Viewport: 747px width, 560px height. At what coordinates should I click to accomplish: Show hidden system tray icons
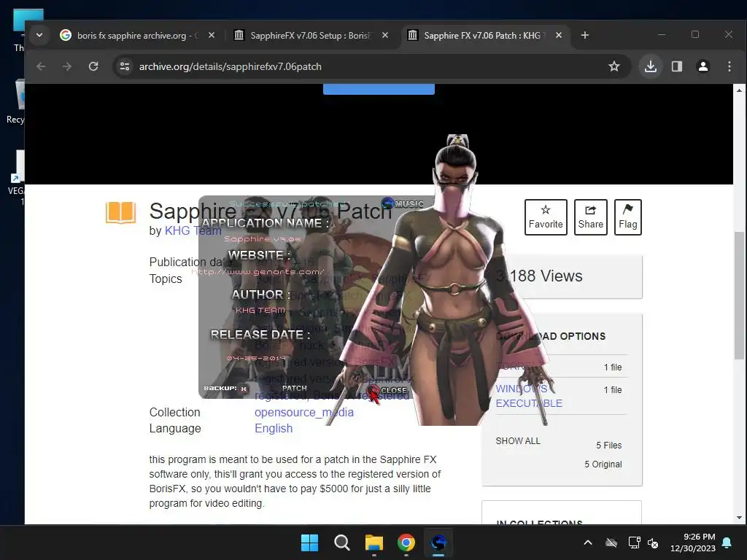588,542
